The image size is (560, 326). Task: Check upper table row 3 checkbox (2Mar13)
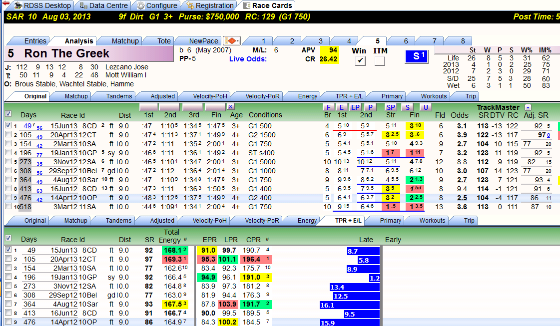pos(8,143)
